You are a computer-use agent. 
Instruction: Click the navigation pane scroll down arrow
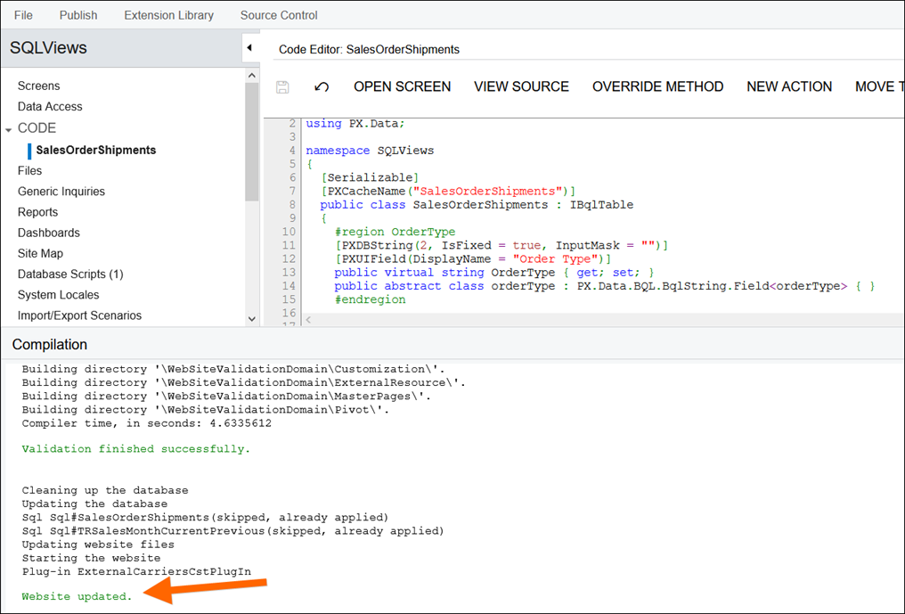(x=252, y=319)
